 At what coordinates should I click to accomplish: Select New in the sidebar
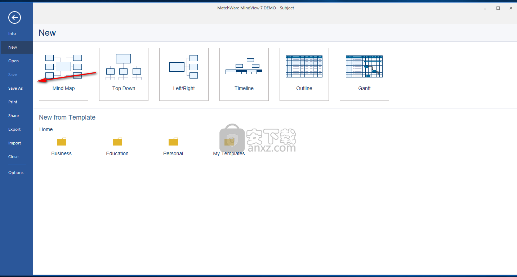(x=17, y=47)
